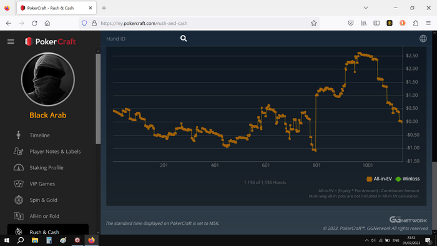Click the All-In or Fold icon

coord(18,216)
